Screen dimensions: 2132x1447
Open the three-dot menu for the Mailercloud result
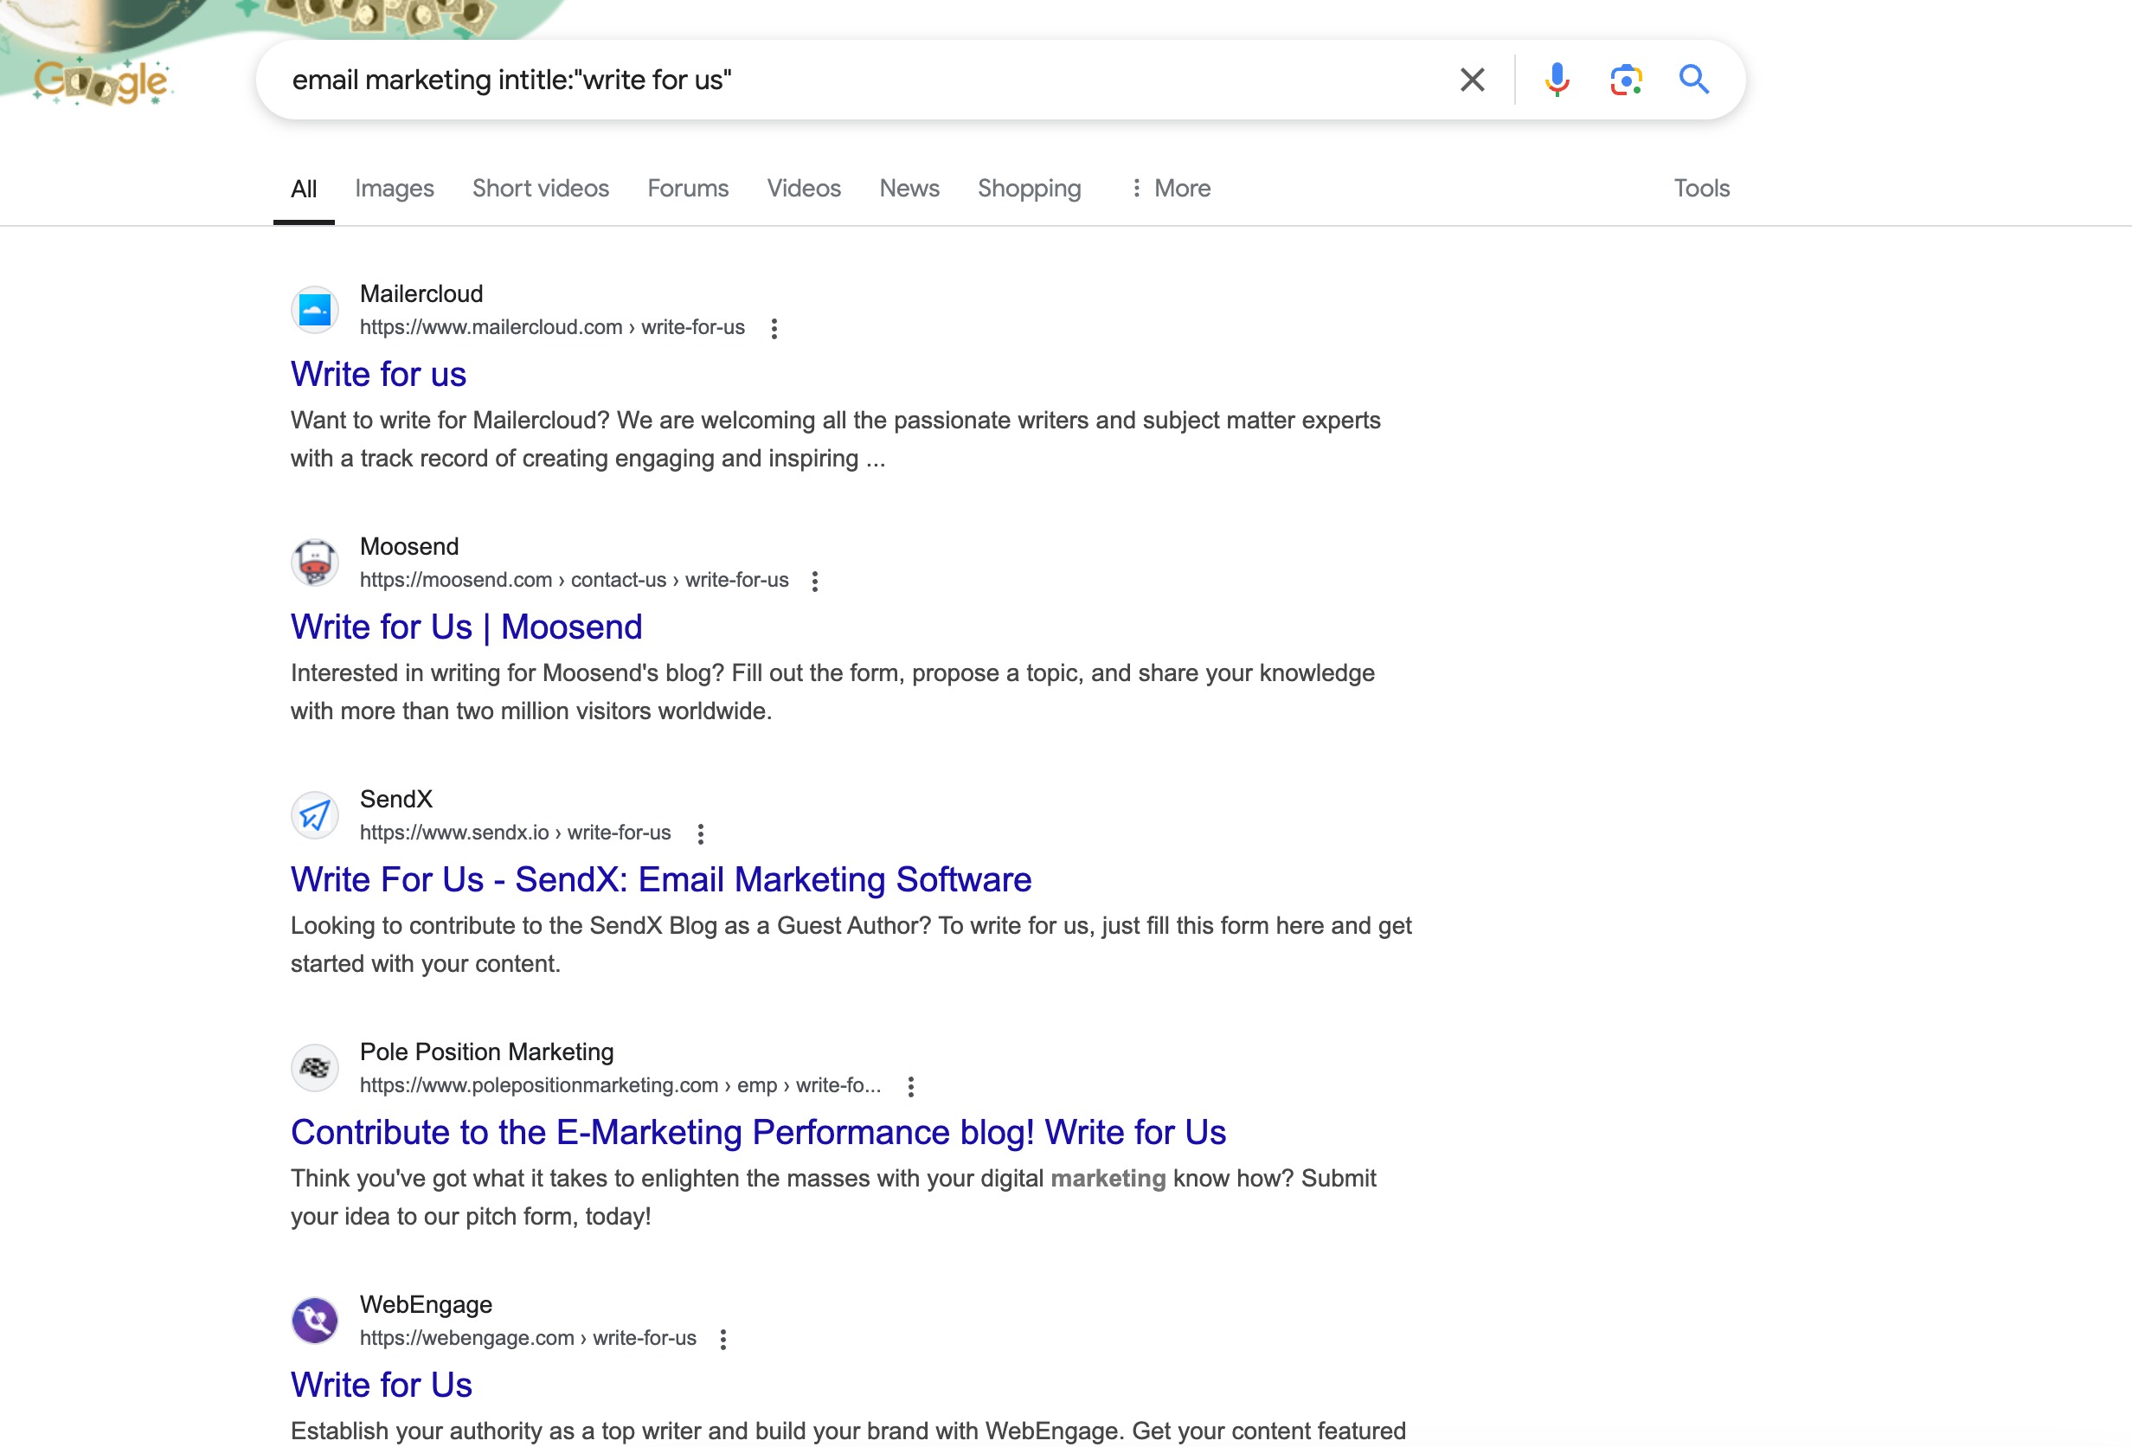[776, 328]
